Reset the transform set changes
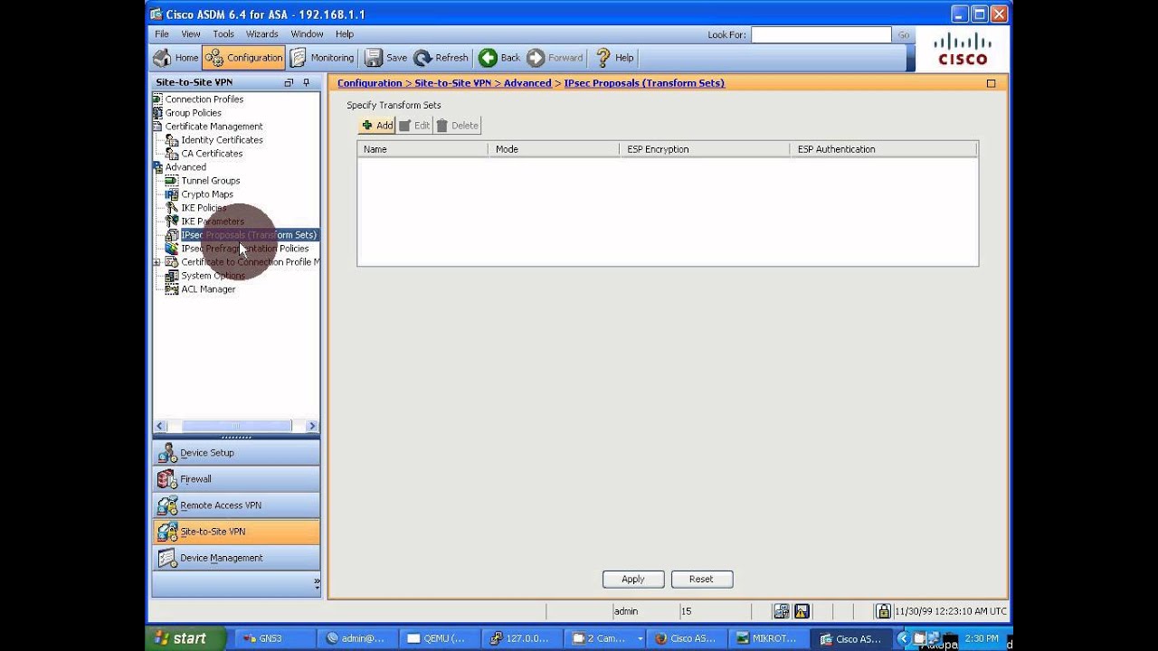The image size is (1158, 651). [x=701, y=580]
